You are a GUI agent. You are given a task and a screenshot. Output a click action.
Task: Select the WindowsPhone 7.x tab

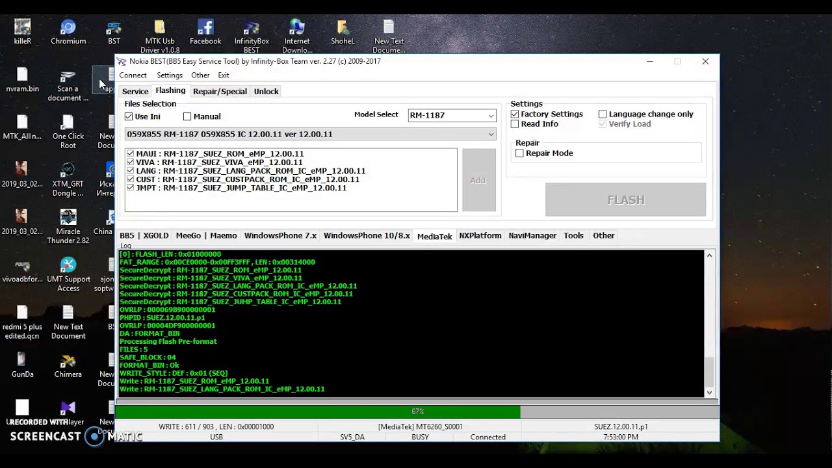[x=280, y=235]
